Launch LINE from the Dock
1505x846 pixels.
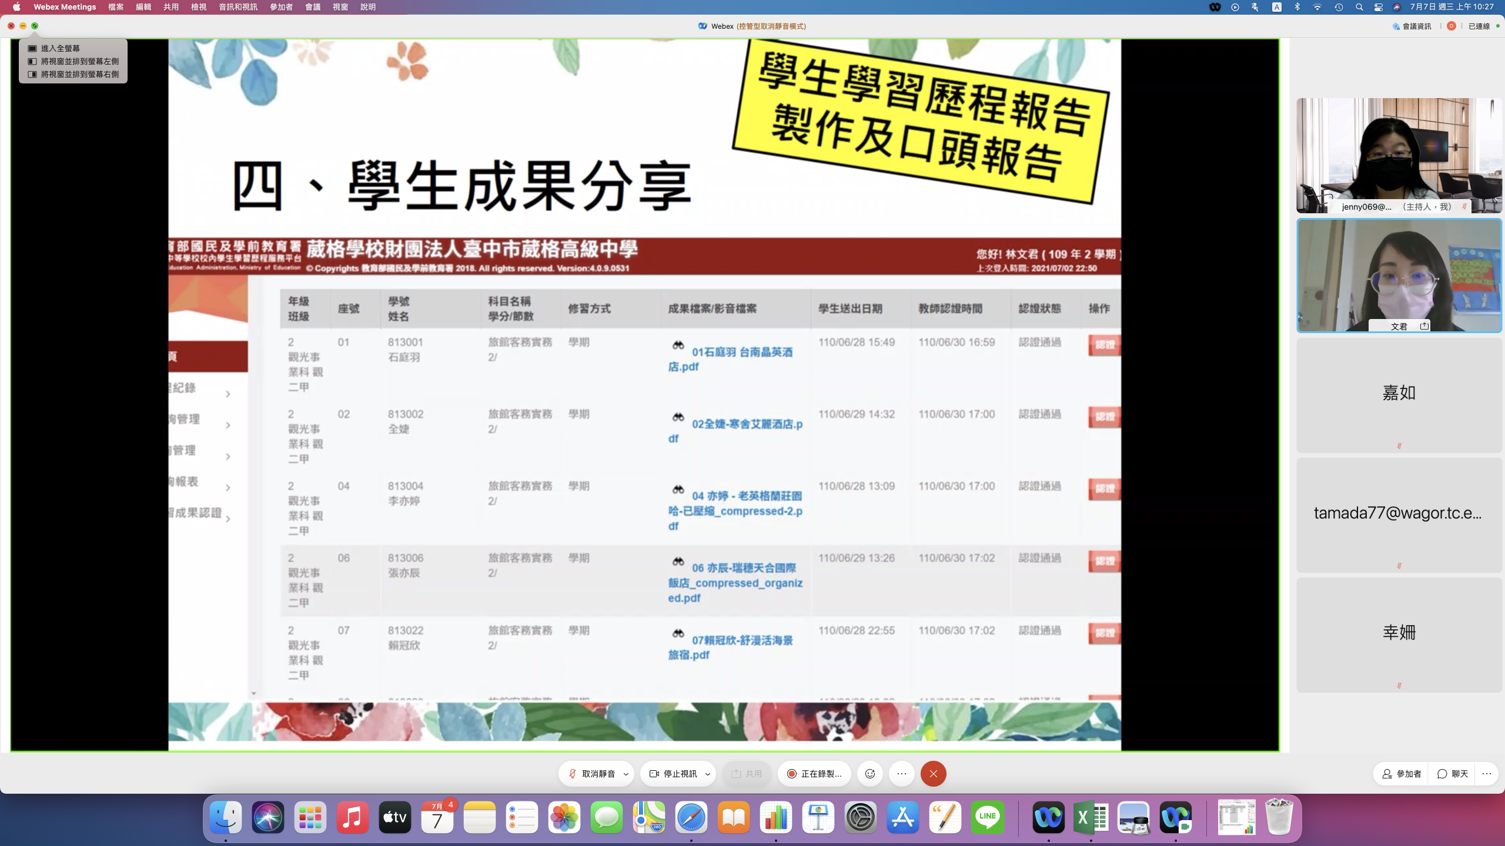(987, 817)
